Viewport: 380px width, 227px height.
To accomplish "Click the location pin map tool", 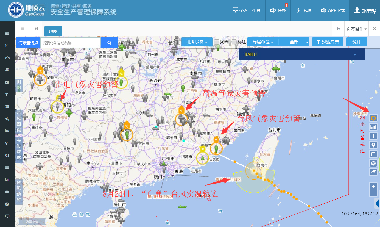I will 373,145.
